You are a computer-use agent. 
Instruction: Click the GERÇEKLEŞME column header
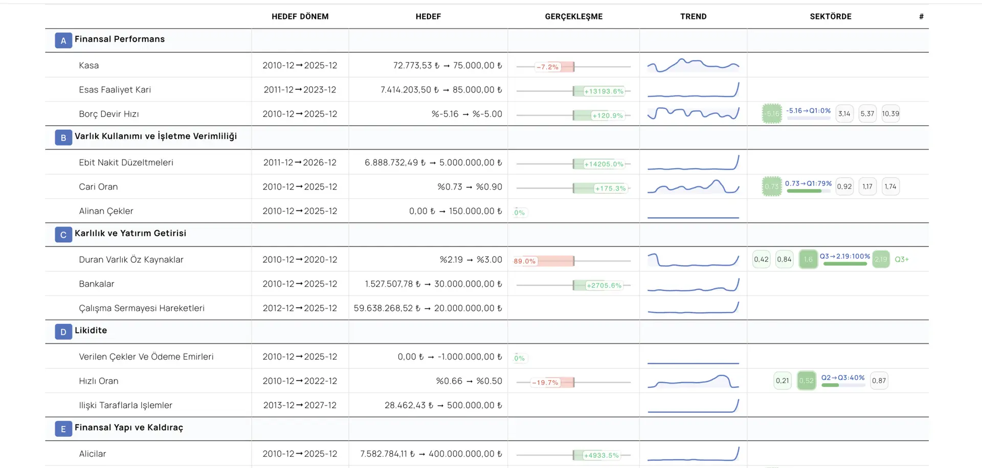tap(573, 16)
